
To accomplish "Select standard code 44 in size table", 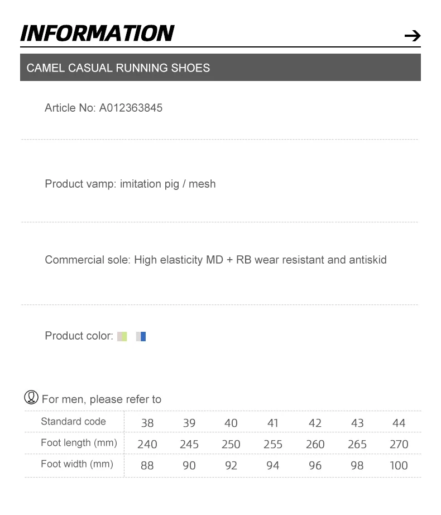I will point(399,423).
